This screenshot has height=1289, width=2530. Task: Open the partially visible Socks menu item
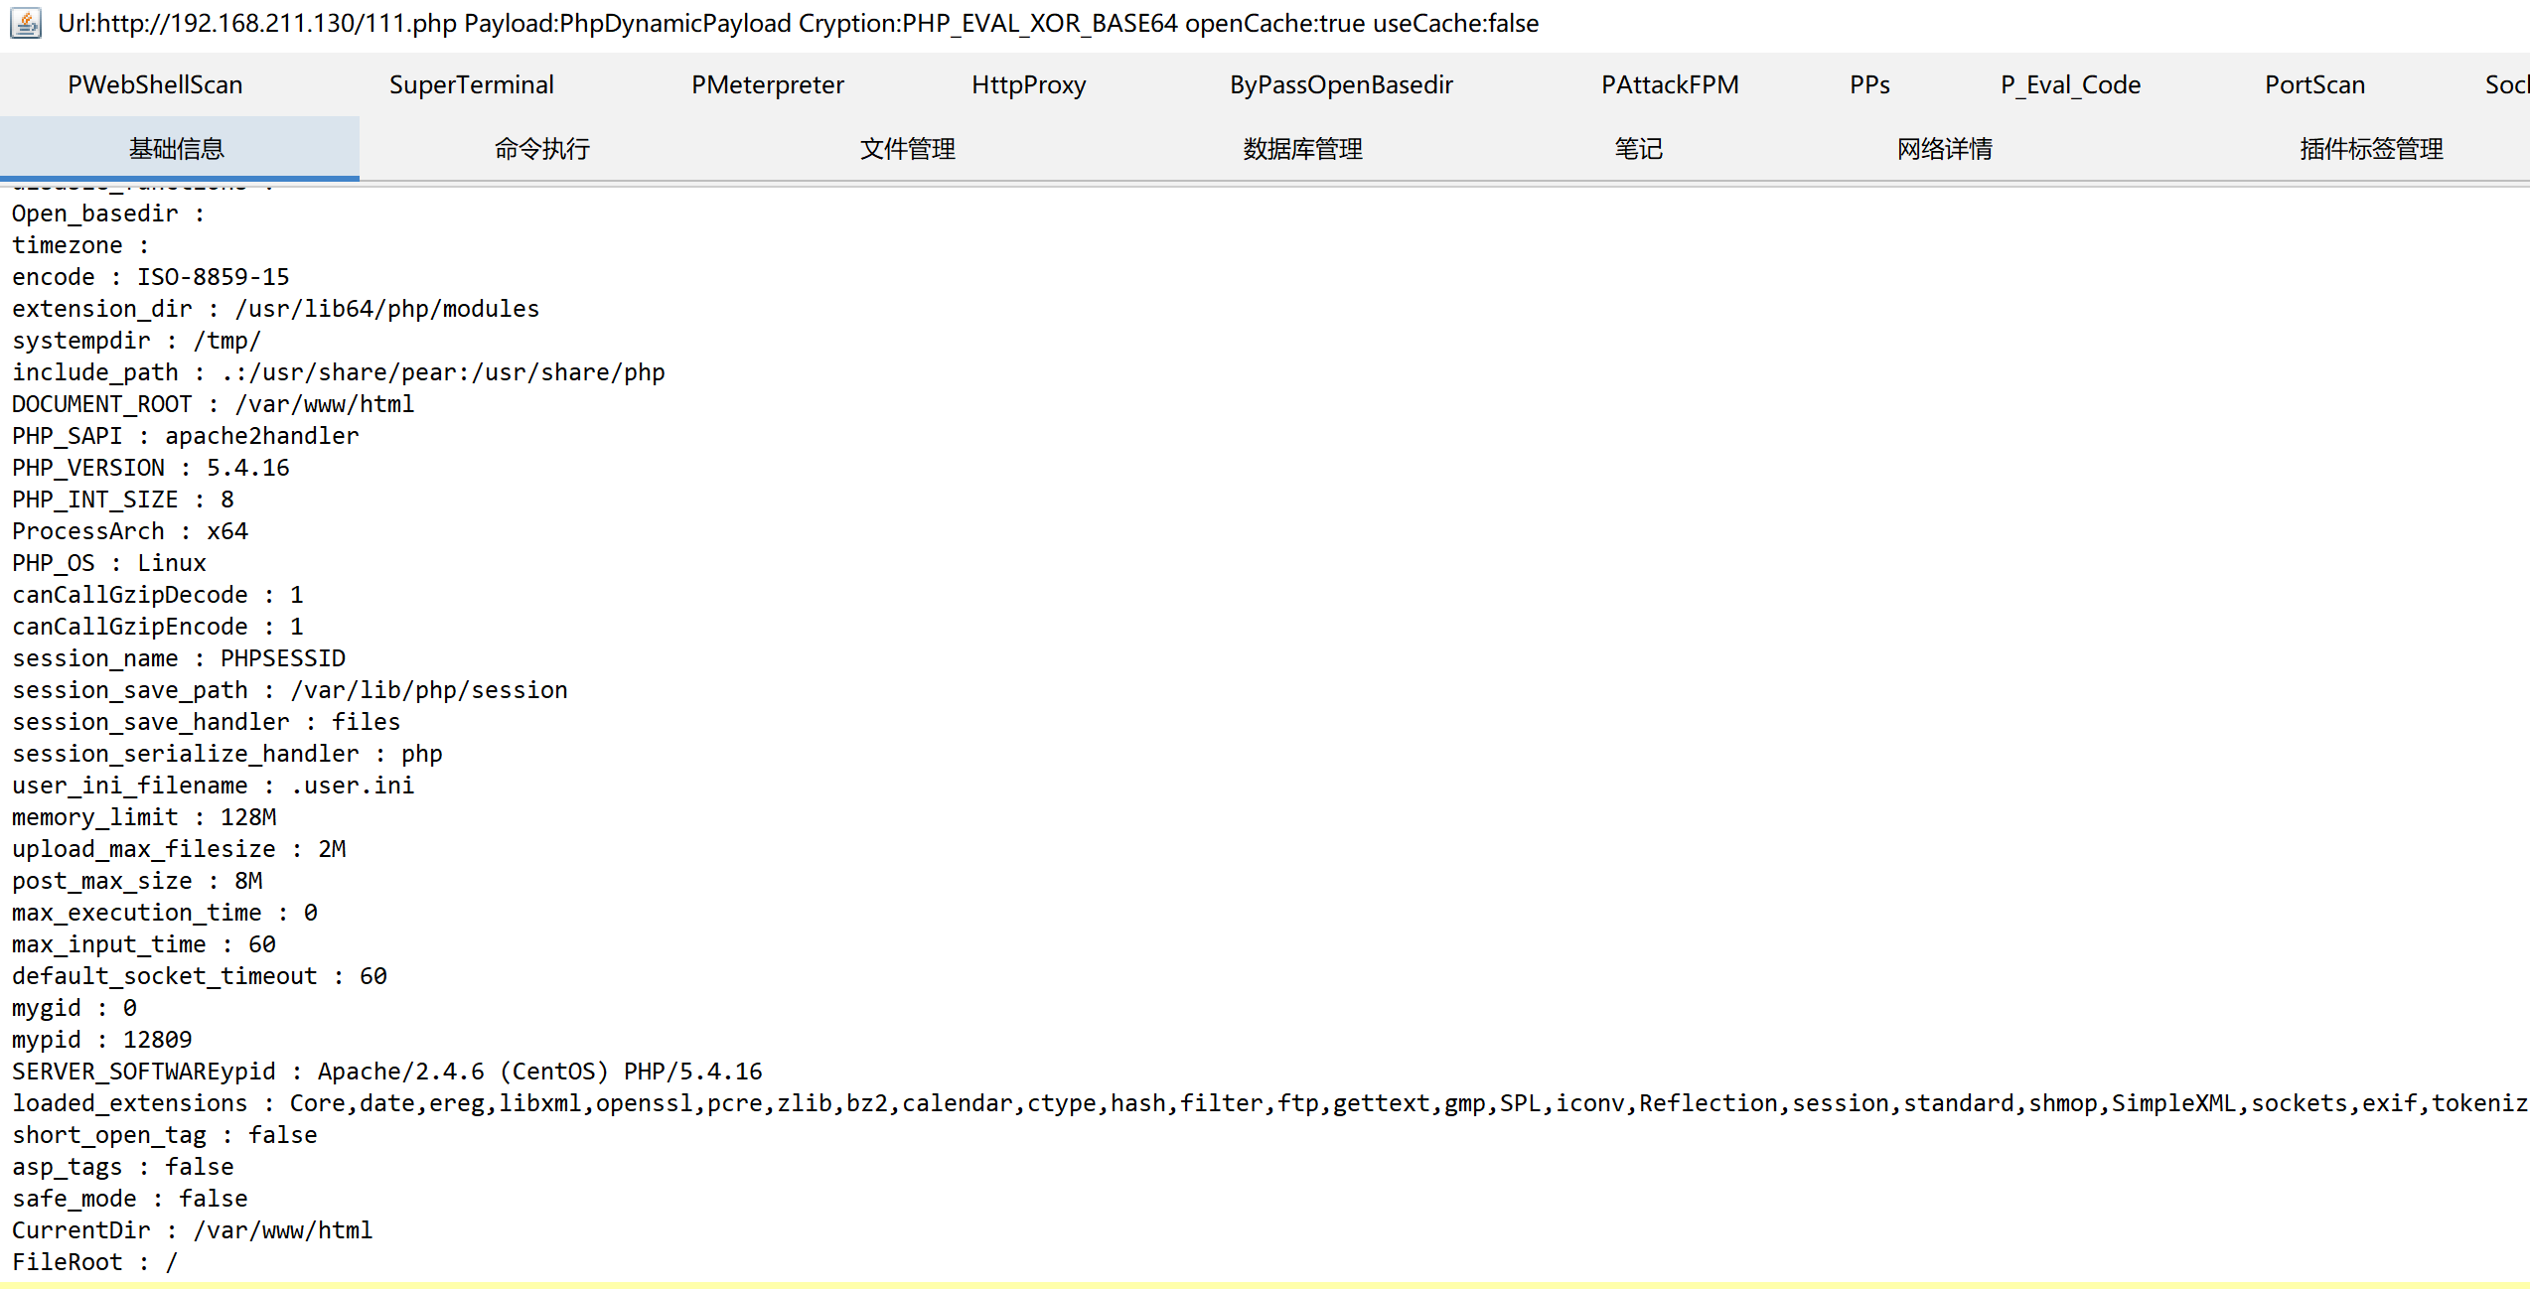pos(2510,84)
